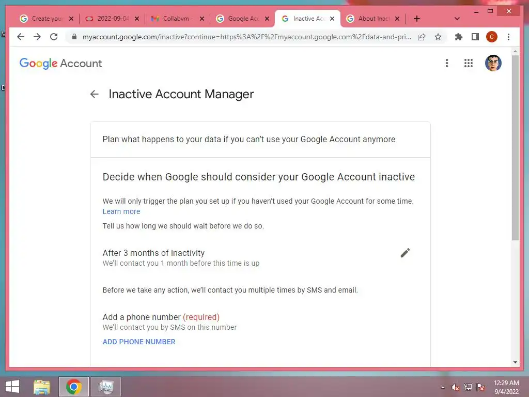Share this page via the share icon
Viewport: 529px width, 397px height.
point(422,37)
